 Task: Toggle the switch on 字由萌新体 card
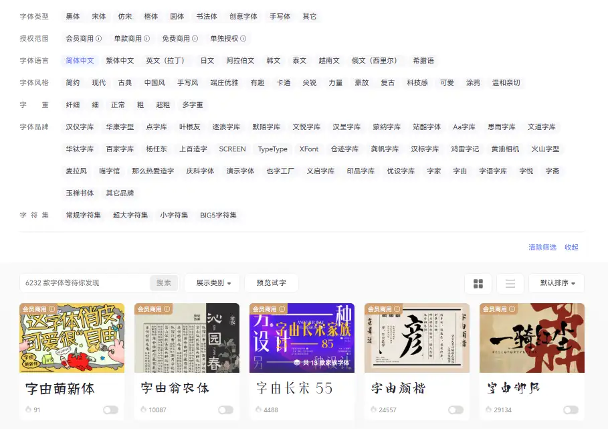coord(110,410)
